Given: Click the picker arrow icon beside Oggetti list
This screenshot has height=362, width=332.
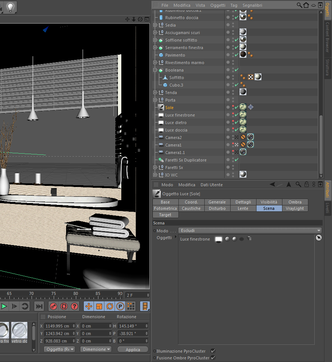Looking at the screenshot, I should [x=319, y=238].
